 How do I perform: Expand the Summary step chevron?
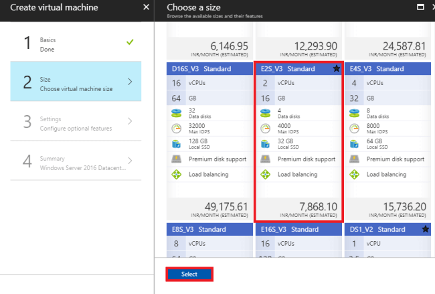click(x=130, y=161)
